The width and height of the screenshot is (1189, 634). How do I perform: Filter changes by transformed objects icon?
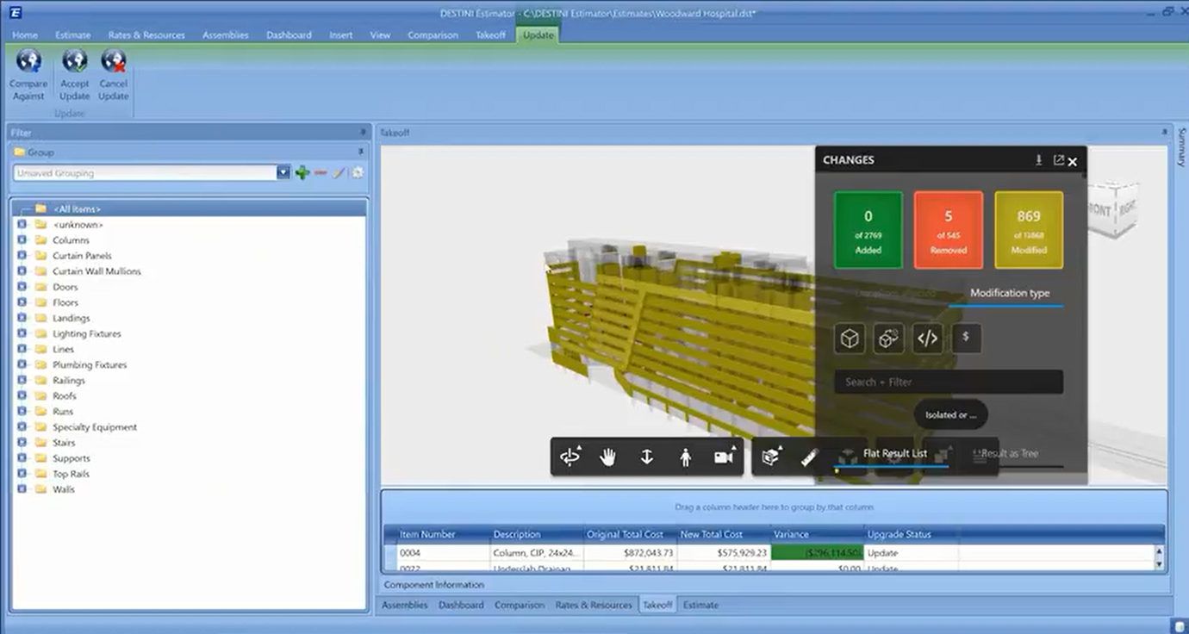pyautogui.click(x=888, y=339)
